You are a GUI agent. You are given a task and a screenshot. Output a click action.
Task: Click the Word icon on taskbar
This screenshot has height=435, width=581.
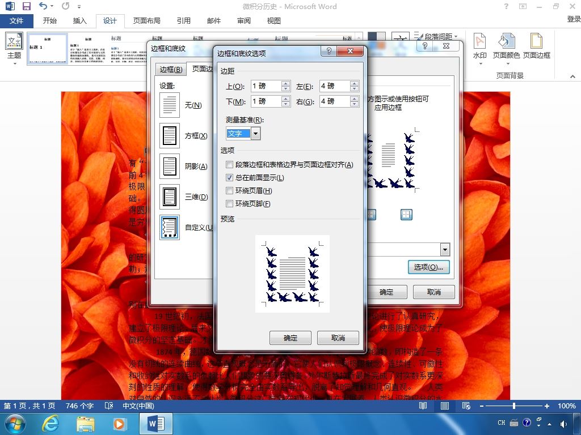(x=156, y=424)
